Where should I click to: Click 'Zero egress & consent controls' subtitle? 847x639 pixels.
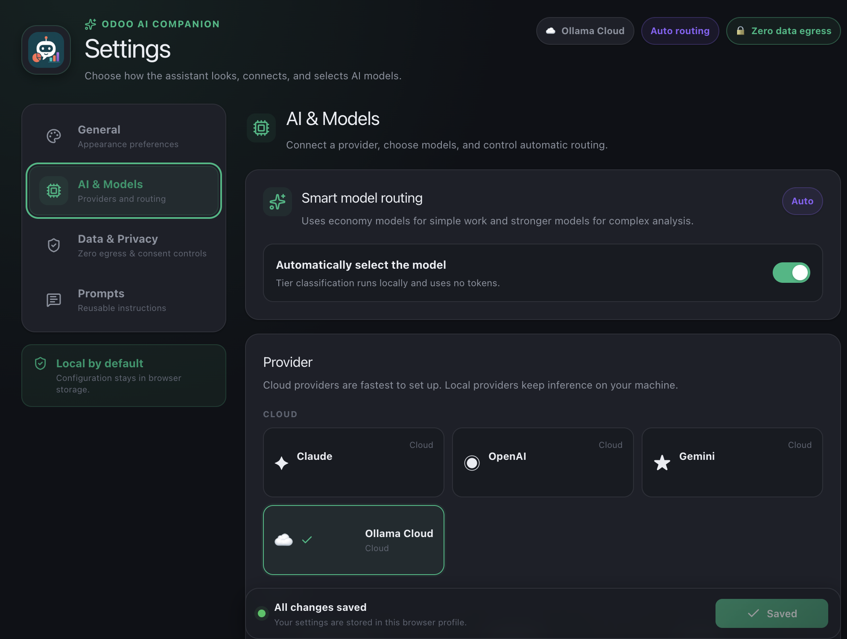click(x=142, y=253)
